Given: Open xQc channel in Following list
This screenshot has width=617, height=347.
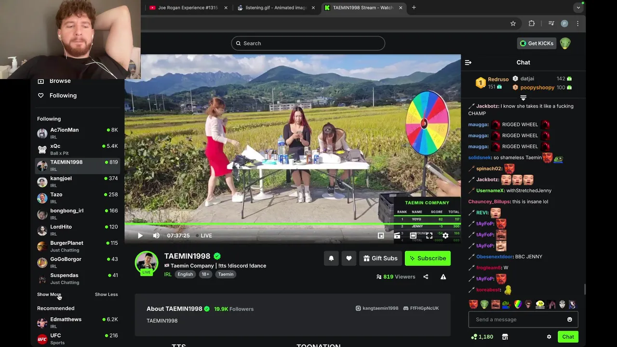Looking at the screenshot, I should tap(77, 149).
